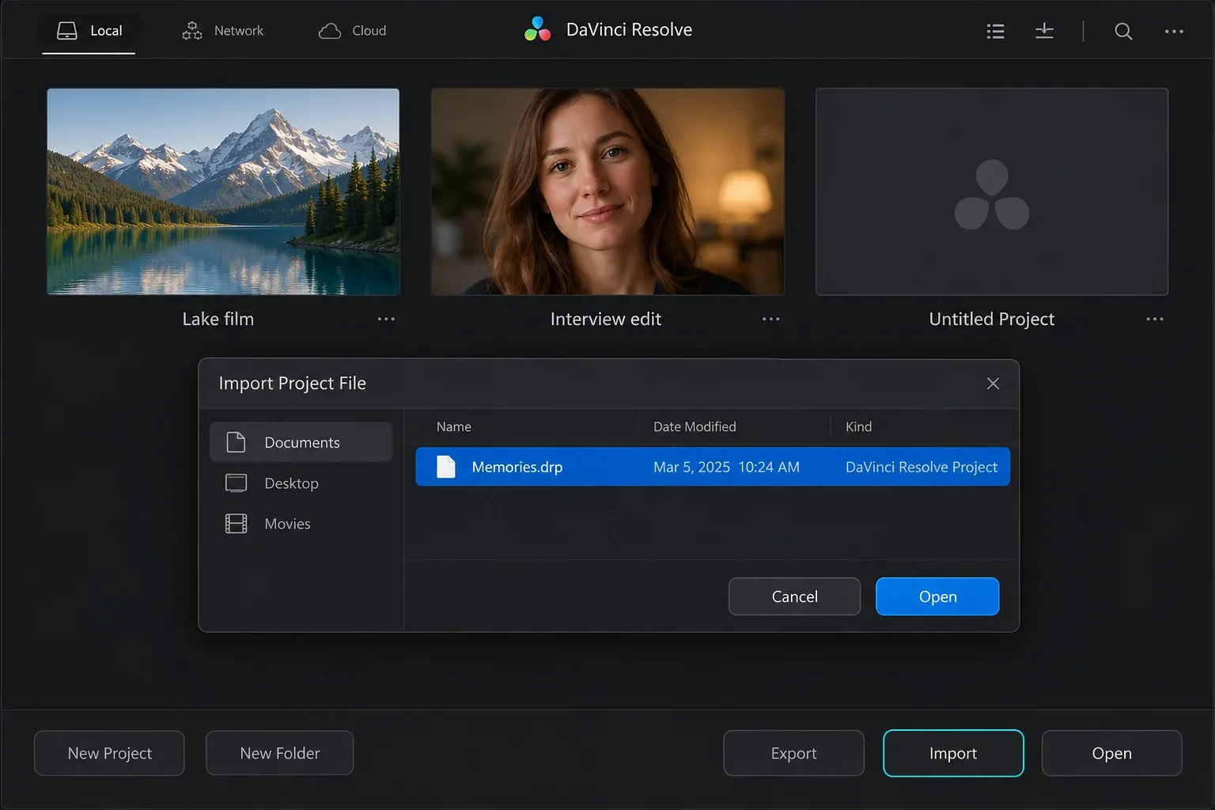Screen dimensions: 1215x810
Task: Select the Lake film thumbnail
Action: (x=223, y=191)
